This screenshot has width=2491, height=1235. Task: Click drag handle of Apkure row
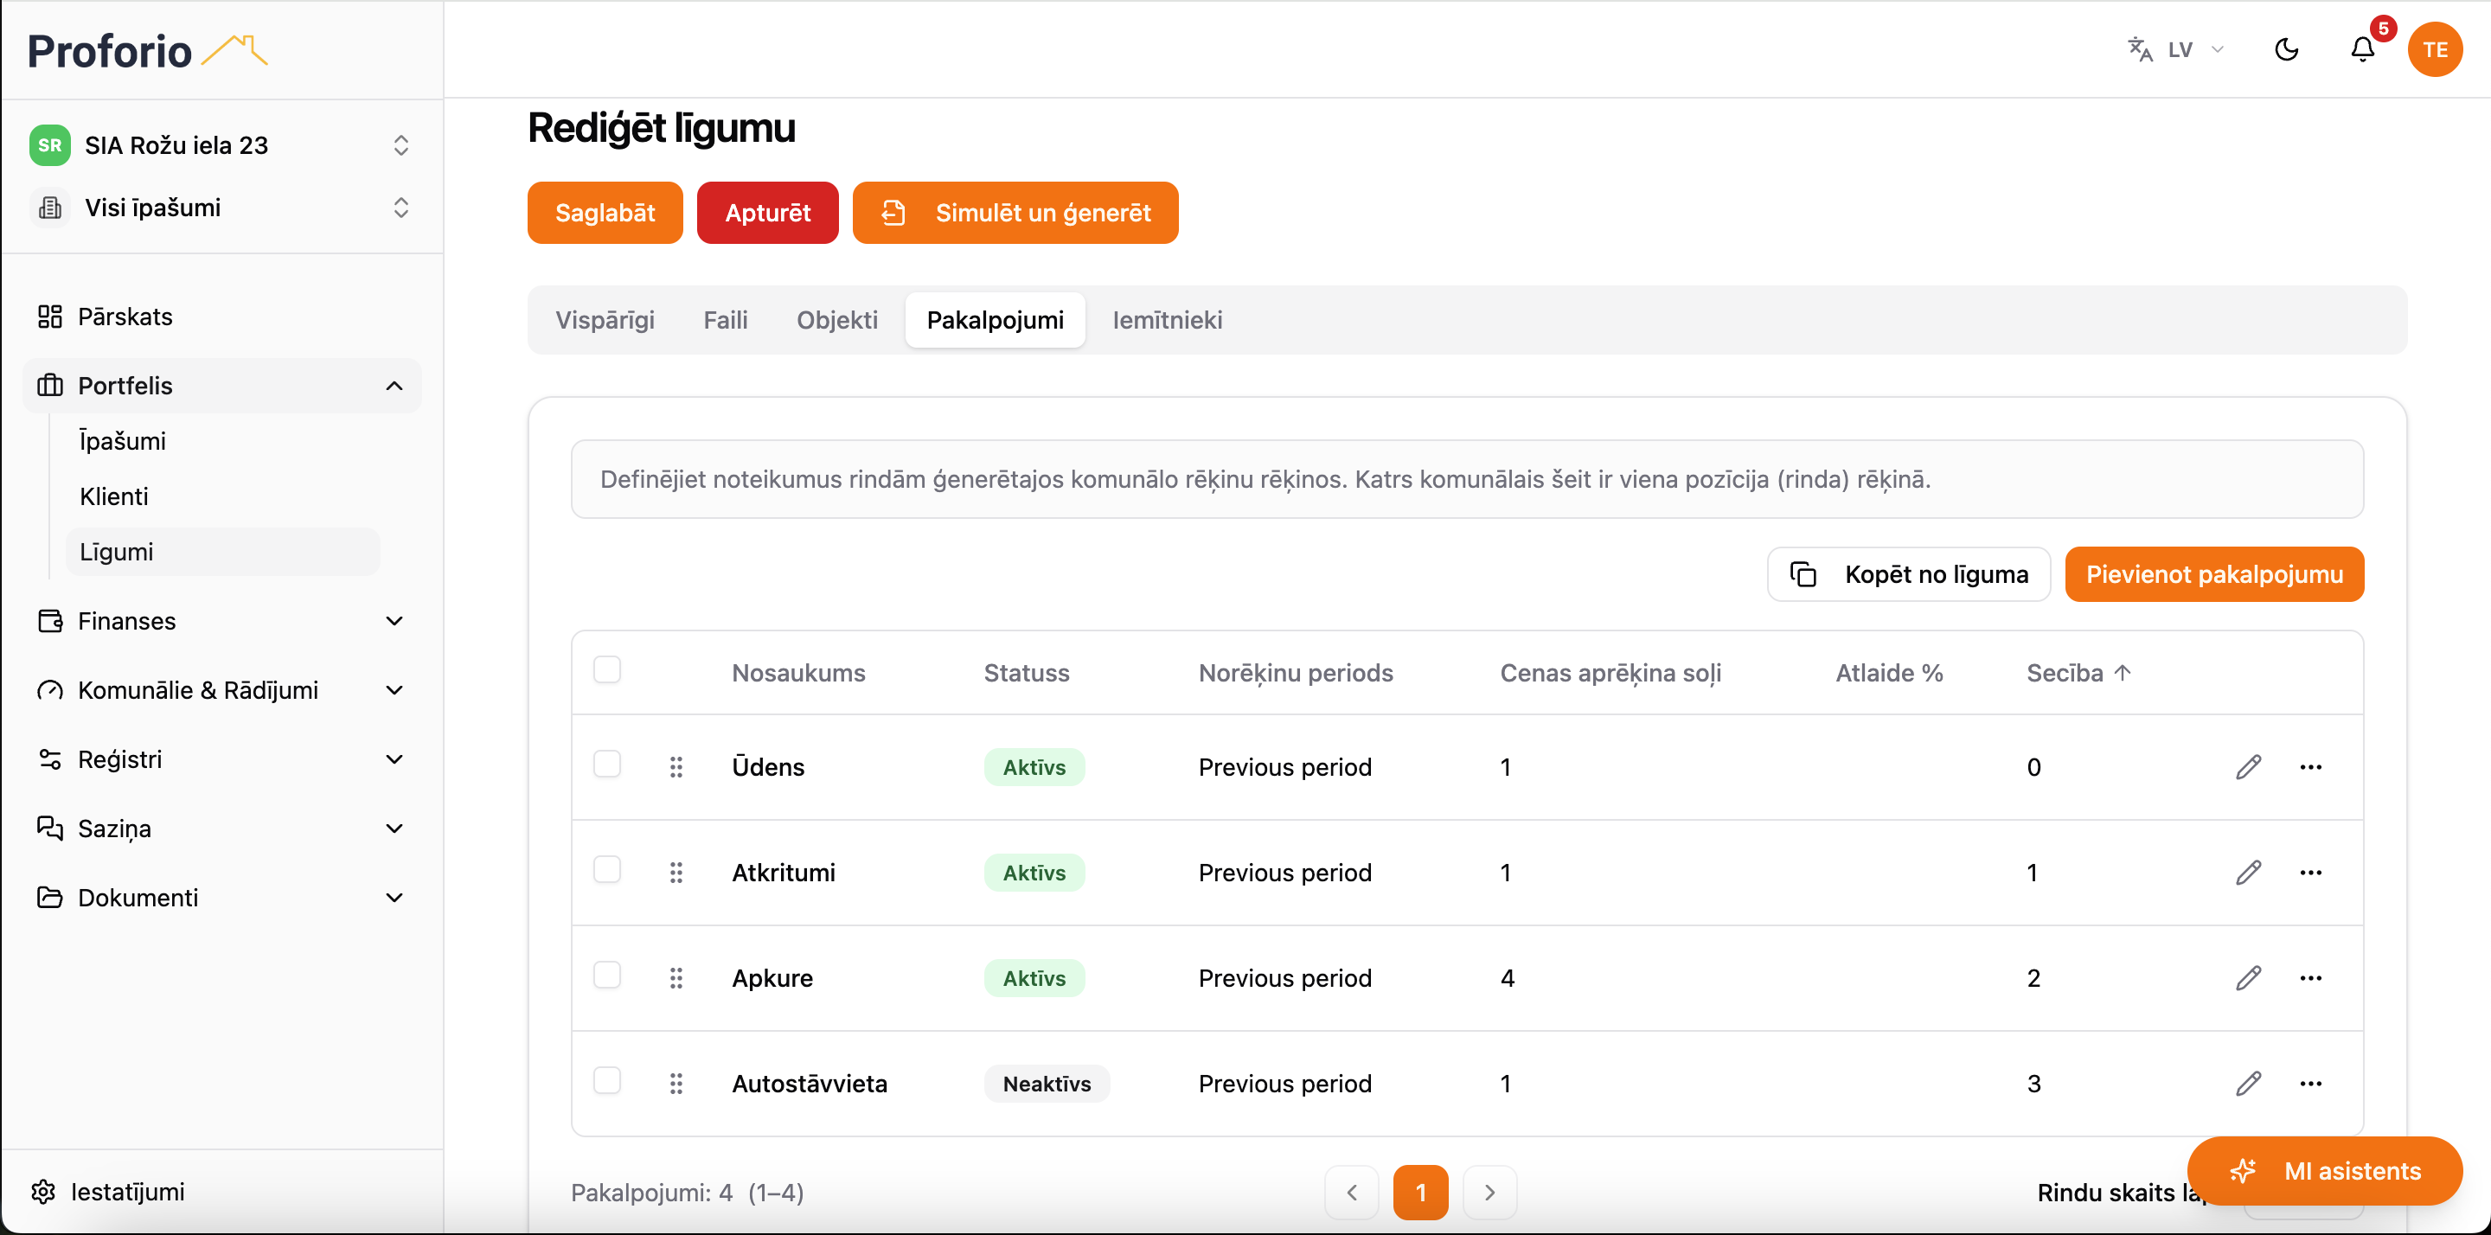[676, 978]
